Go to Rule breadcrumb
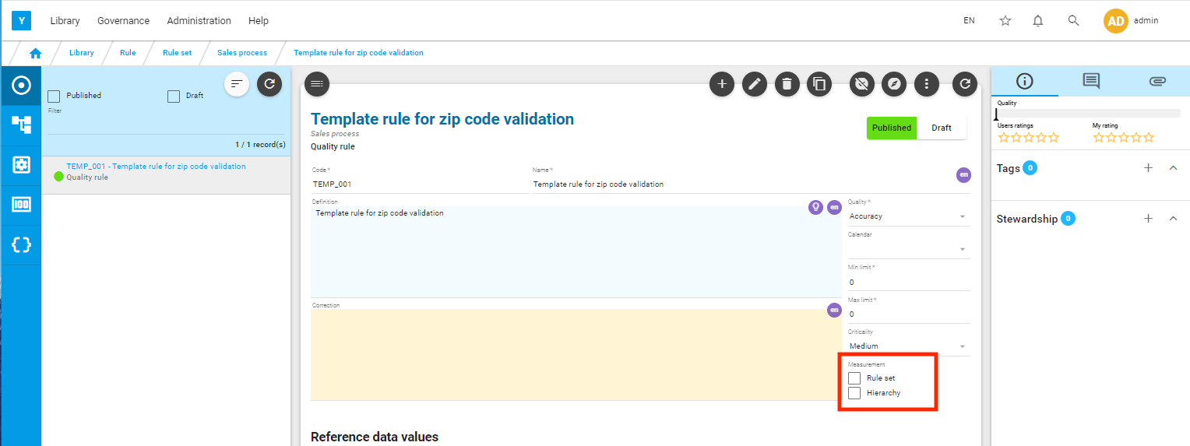 128,53
